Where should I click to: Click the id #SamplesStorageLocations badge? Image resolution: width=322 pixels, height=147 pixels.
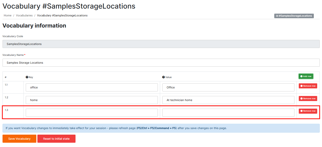click(x=294, y=16)
